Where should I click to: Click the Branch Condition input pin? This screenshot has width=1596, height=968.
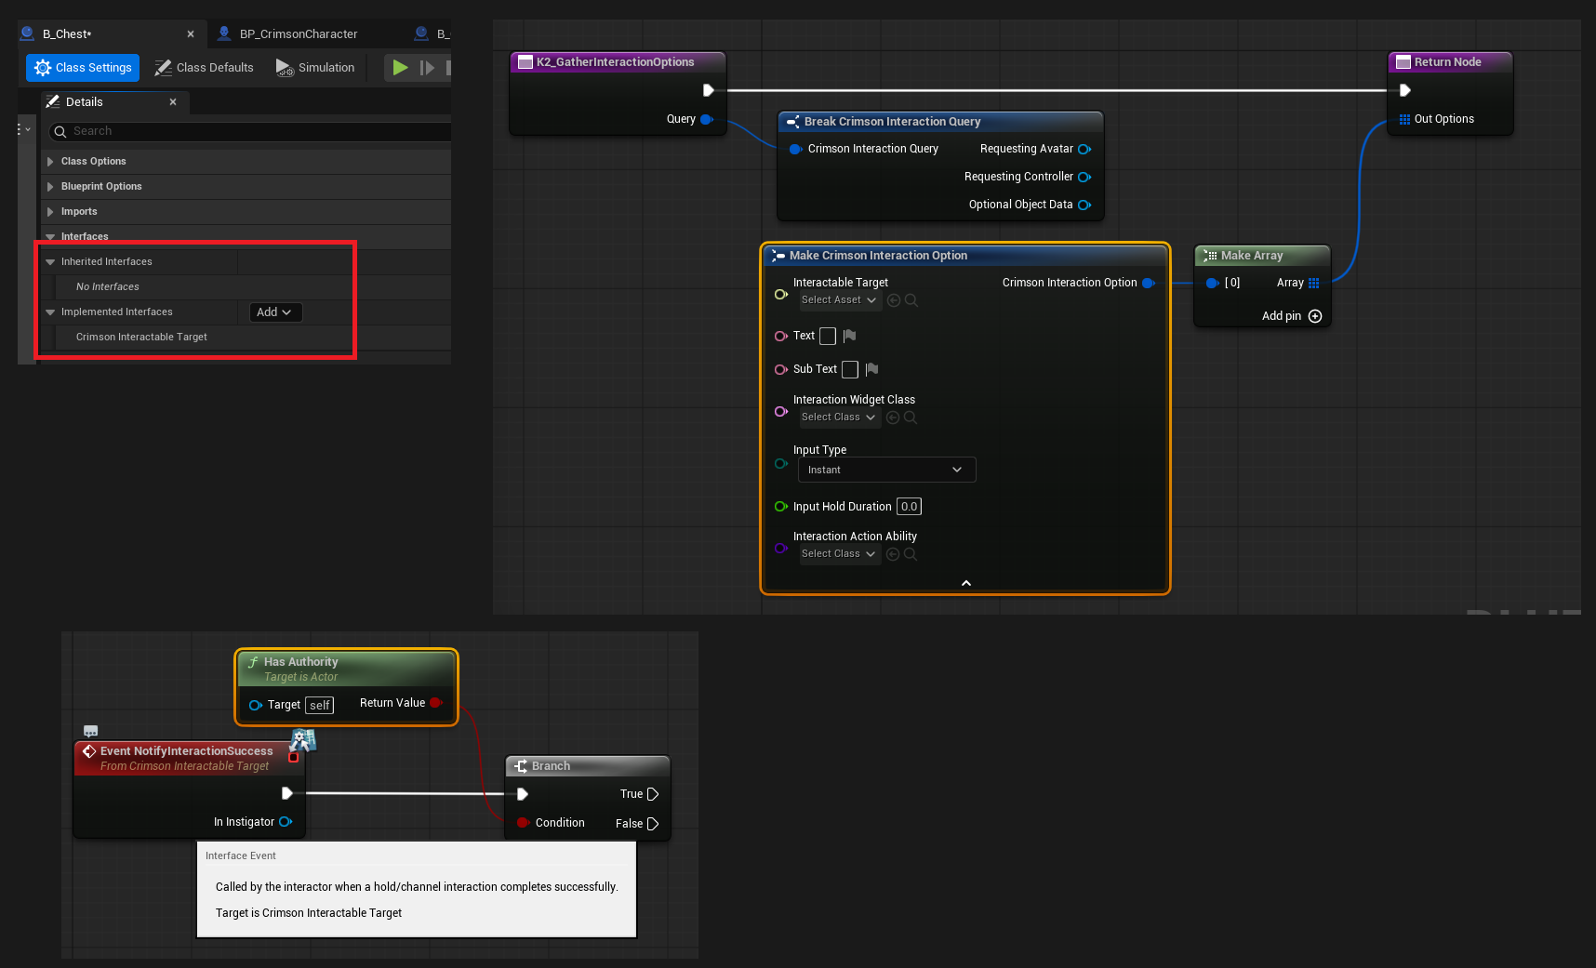(524, 823)
